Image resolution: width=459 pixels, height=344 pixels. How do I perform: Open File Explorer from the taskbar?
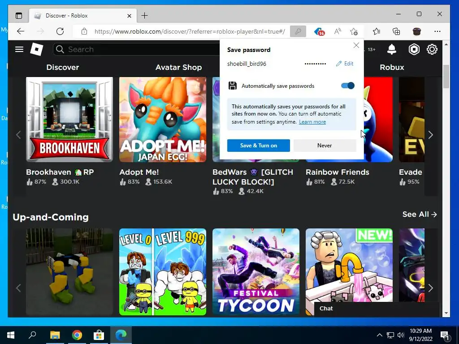[x=55, y=335]
